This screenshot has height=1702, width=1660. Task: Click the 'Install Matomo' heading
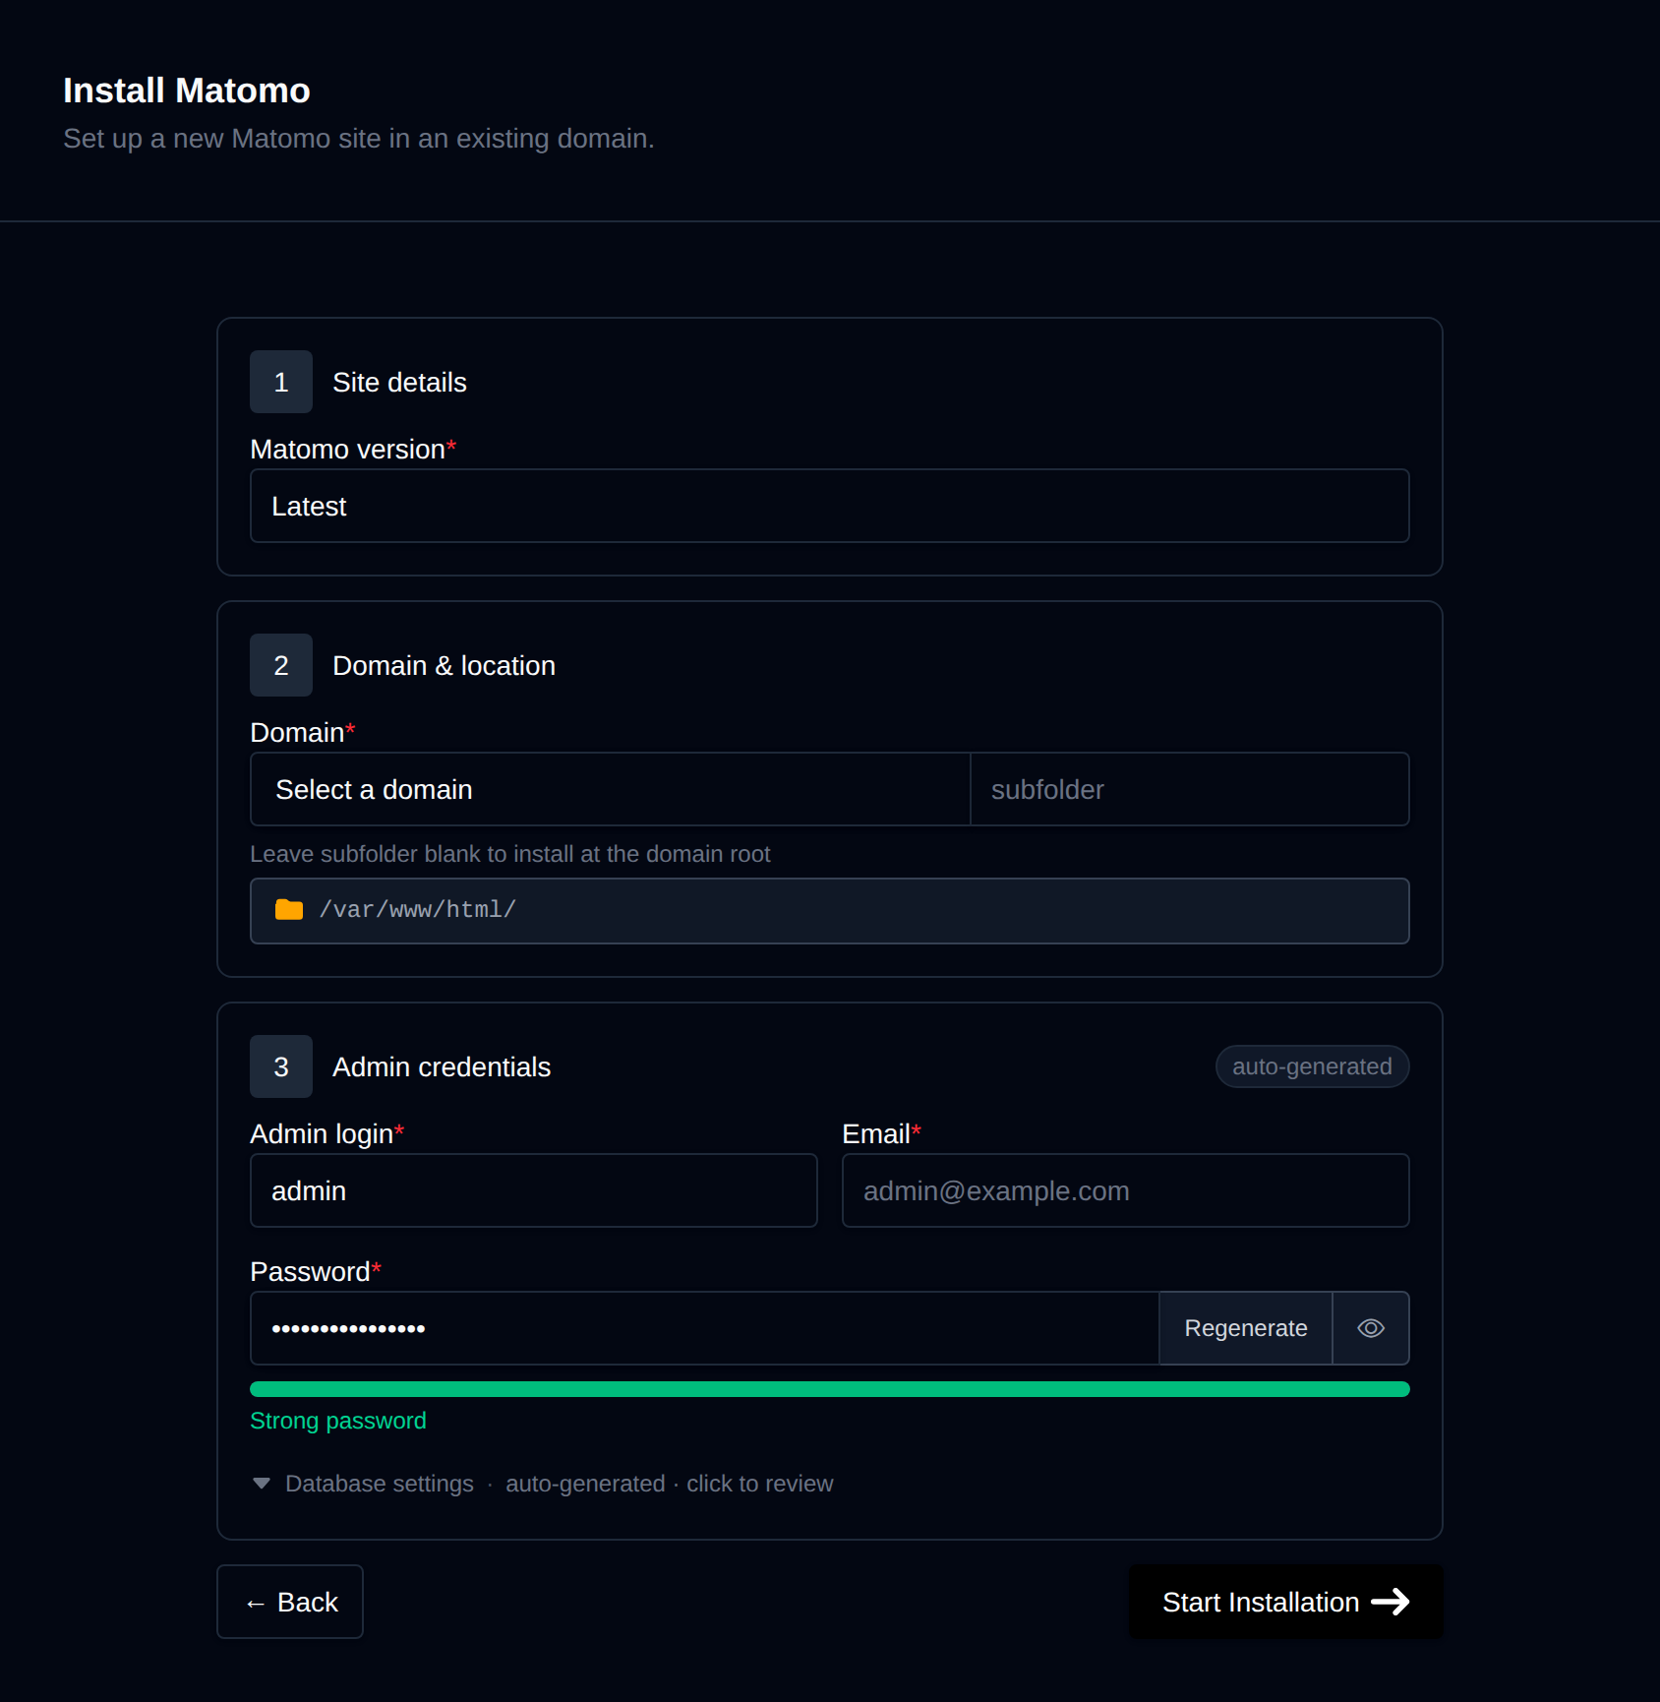click(187, 91)
